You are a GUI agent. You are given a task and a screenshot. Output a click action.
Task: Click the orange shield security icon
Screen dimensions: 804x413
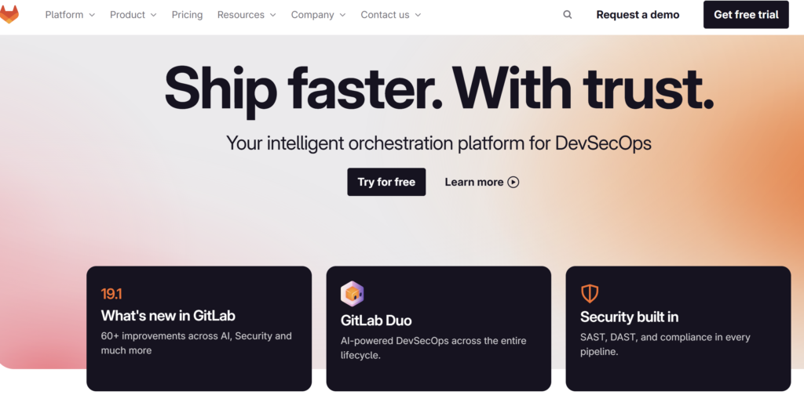pyautogui.click(x=590, y=294)
